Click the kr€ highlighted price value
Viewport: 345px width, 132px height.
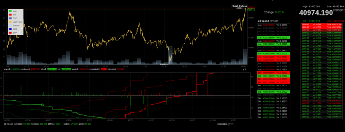pyautogui.click(x=66, y=69)
